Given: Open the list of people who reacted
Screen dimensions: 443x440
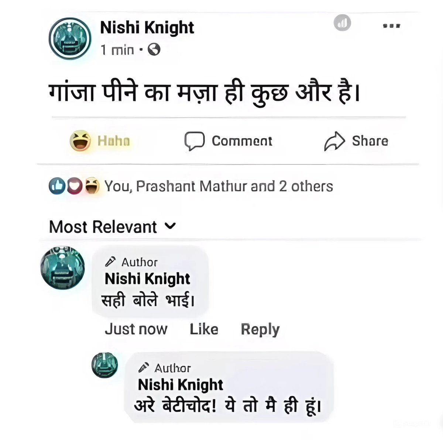Looking at the screenshot, I should click(219, 186).
